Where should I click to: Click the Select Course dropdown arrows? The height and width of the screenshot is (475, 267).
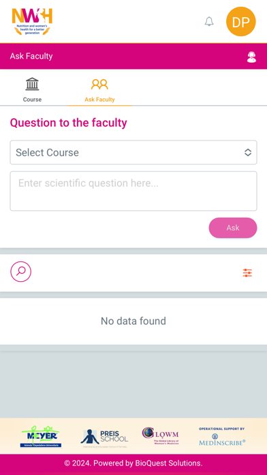(x=248, y=152)
